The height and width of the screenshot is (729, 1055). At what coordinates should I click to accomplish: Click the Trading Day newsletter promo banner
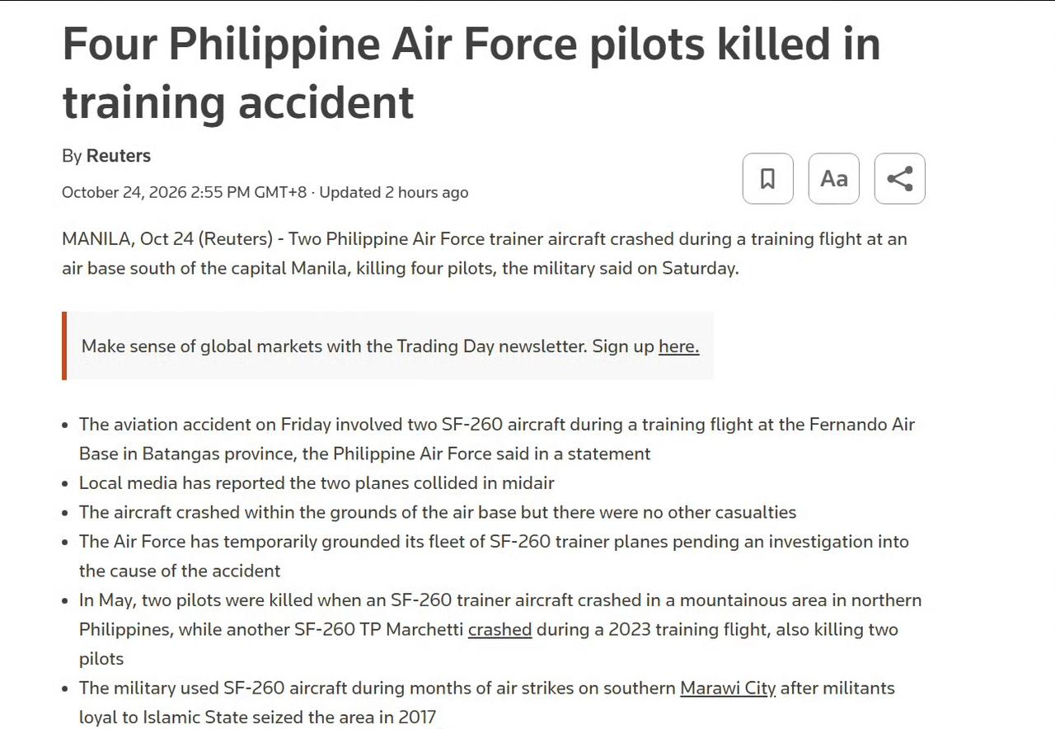[x=388, y=346]
